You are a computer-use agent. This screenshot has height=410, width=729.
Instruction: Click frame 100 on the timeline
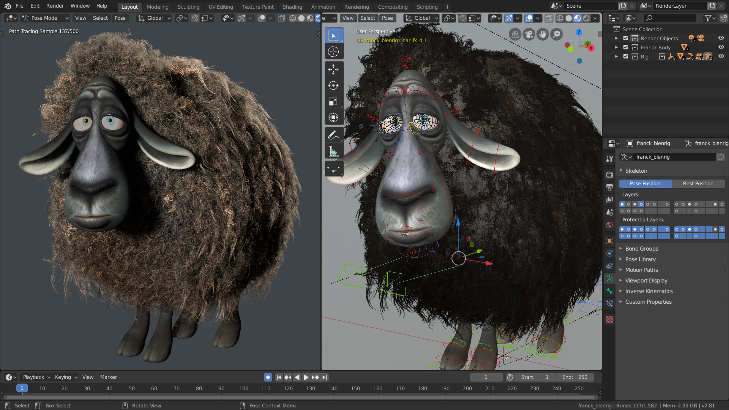(x=244, y=388)
